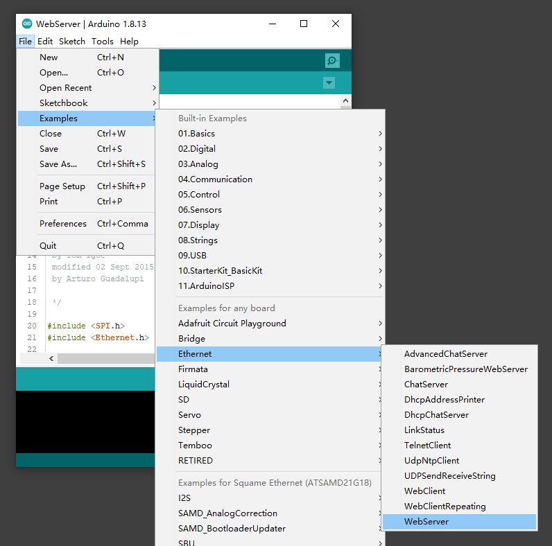Viewport: 552px width, 546px height.
Task: Click the Arduino logo in title bar
Action: [x=27, y=24]
